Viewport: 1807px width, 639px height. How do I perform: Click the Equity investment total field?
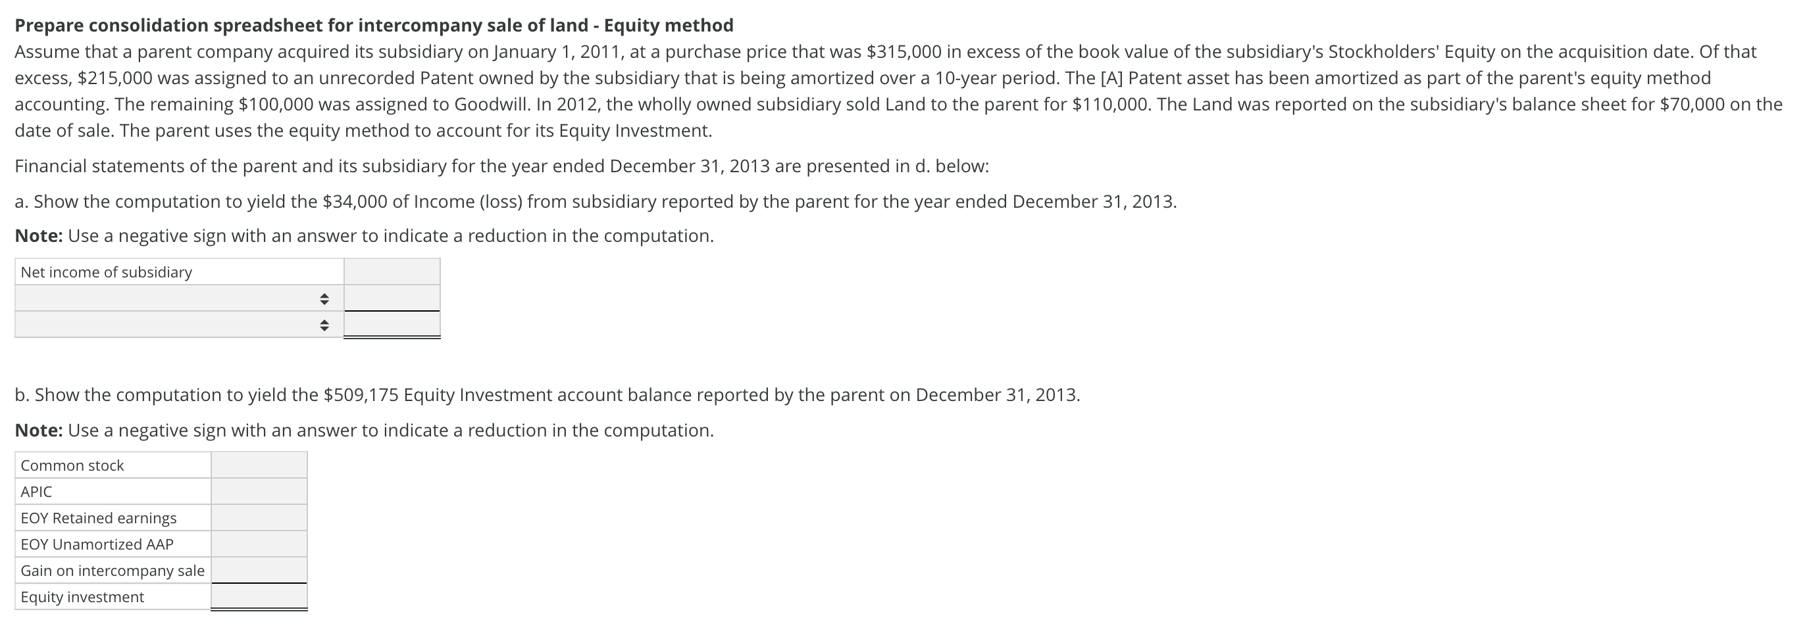[259, 597]
